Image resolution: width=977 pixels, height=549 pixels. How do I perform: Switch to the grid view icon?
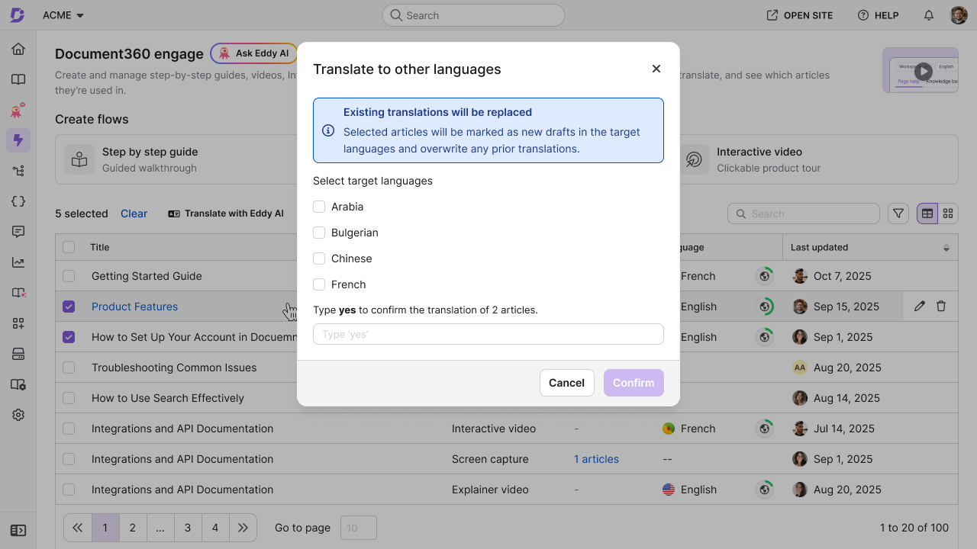click(x=948, y=213)
